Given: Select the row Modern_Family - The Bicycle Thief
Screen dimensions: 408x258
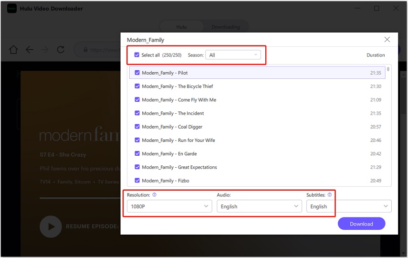Looking at the screenshot, I should (257, 86).
